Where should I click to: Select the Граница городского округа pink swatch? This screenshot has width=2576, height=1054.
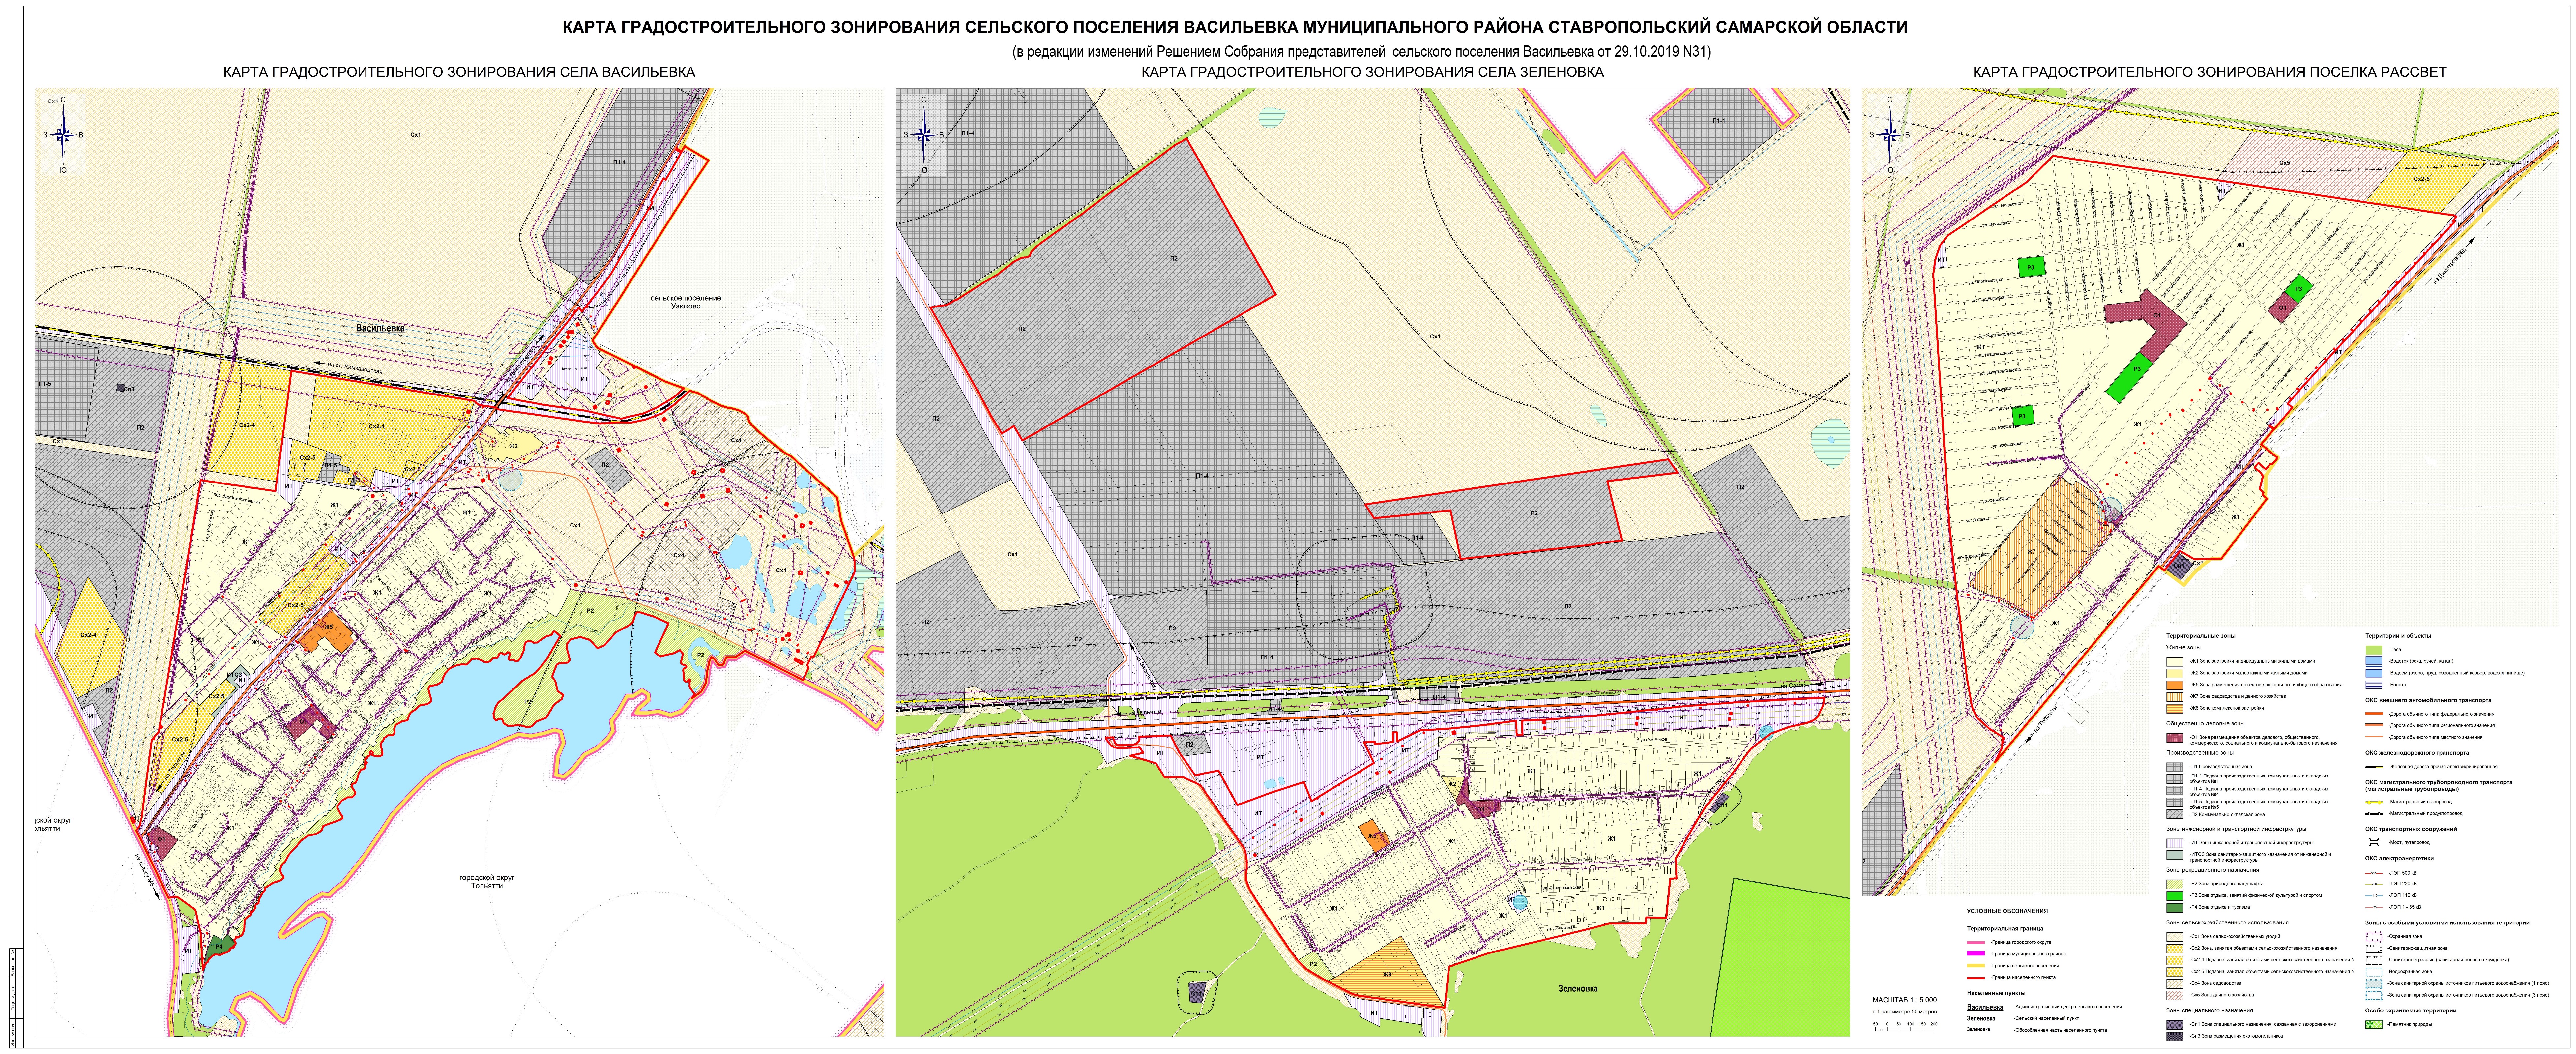click(1976, 943)
